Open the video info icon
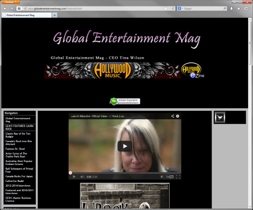Viewport: 253px width, 210px height. (x=178, y=116)
